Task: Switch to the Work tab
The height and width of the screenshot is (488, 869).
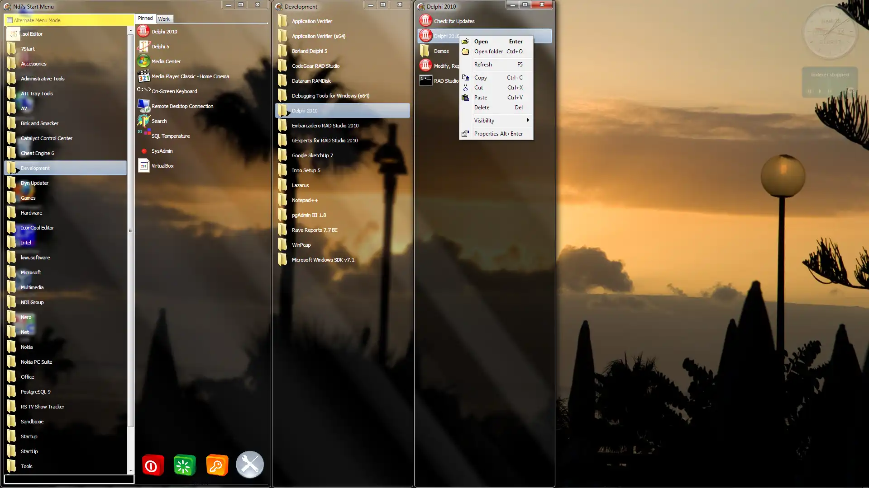Action: click(164, 19)
